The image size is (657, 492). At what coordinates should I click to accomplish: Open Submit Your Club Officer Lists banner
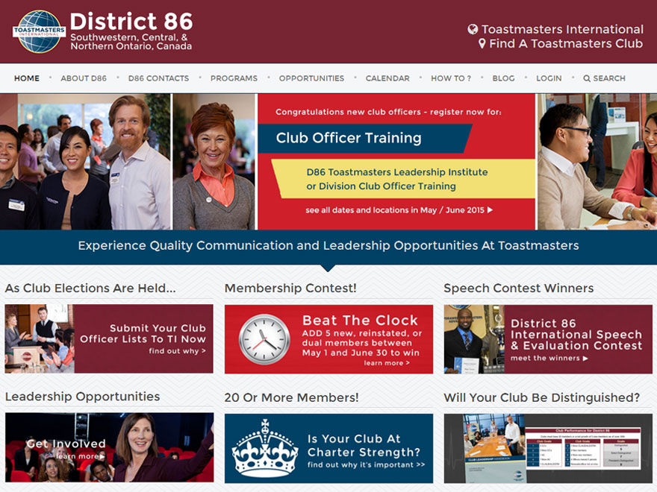pos(109,338)
